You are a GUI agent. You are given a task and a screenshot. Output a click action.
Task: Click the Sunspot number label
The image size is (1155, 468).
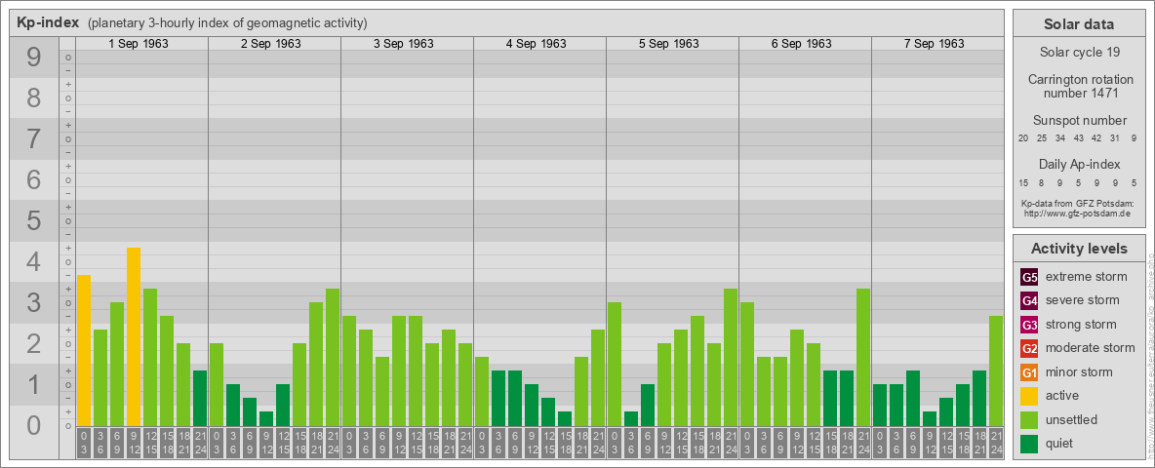tap(1079, 121)
